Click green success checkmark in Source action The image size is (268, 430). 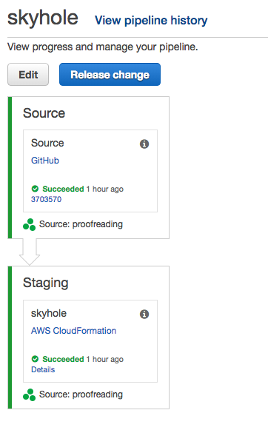click(x=35, y=189)
